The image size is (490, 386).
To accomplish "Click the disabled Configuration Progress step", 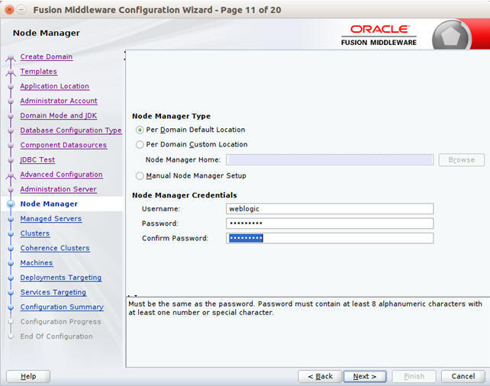I will click(x=60, y=321).
